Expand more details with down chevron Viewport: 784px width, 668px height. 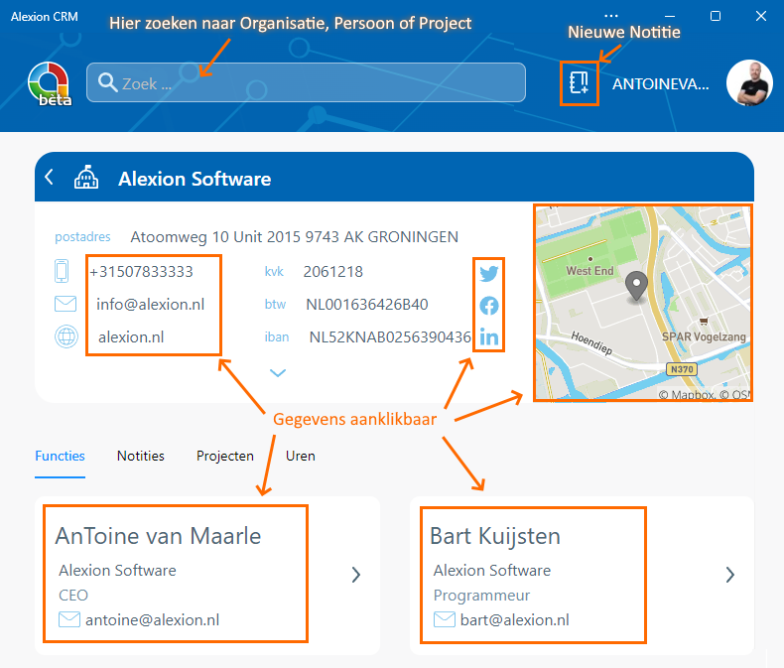(x=278, y=373)
